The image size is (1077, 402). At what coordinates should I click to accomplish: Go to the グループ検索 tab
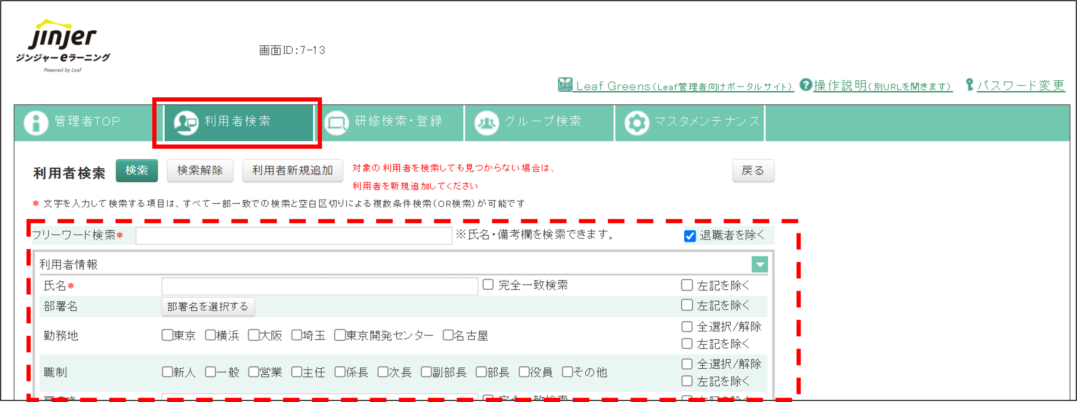pyautogui.click(x=539, y=123)
